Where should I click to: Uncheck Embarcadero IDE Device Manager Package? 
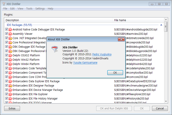coord(7,90)
